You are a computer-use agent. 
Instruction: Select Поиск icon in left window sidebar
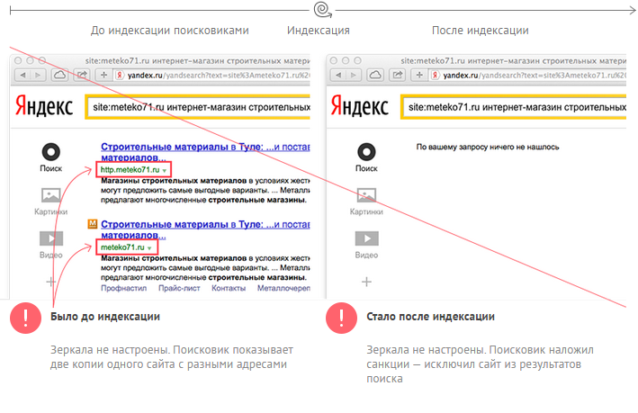point(51,152)
